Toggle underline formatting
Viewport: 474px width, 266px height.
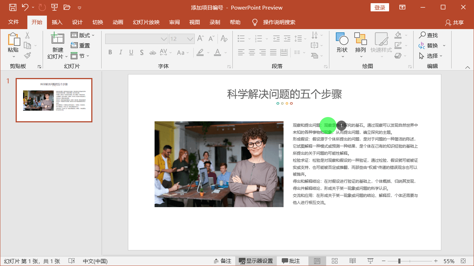[131, 52]
